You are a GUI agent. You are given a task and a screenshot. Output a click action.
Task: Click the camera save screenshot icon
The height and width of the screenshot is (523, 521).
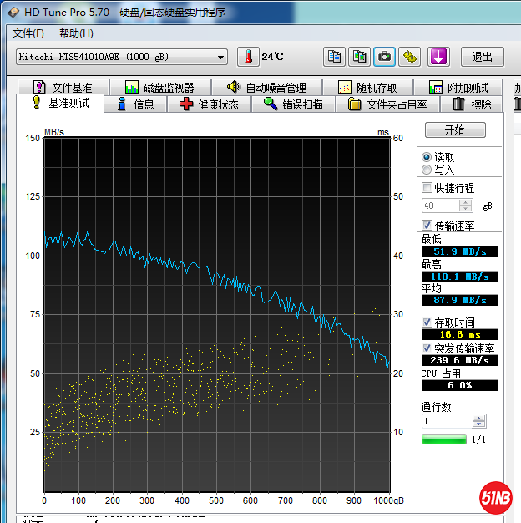384,57
